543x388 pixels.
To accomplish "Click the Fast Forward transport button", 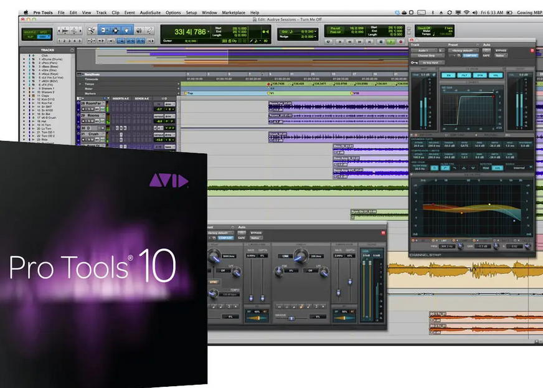I will pyautogui.click(x=360, y=42).
